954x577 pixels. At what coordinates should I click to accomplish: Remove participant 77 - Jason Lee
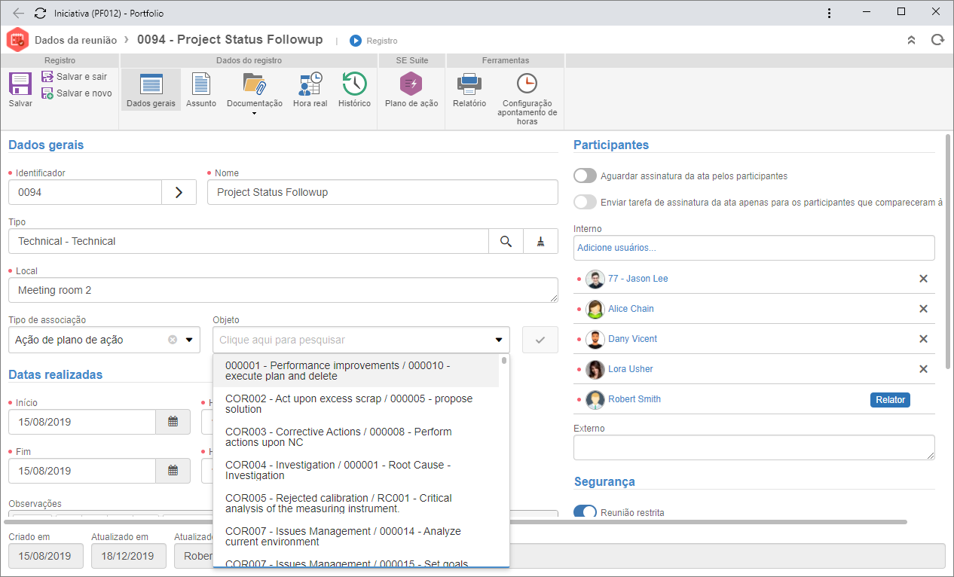tap(923, 279)
